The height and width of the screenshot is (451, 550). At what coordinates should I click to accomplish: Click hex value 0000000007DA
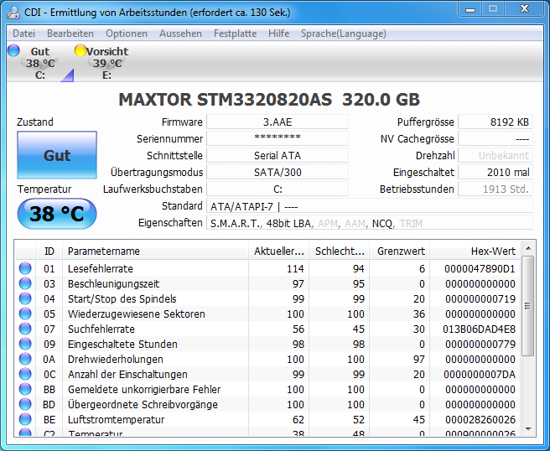point(480,374)
